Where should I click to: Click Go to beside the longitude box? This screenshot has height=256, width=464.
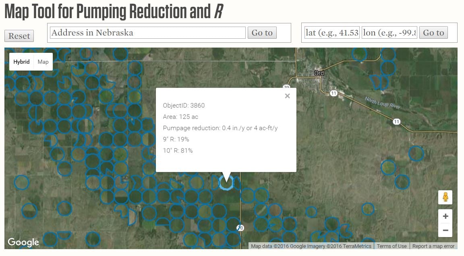point(433,33)
